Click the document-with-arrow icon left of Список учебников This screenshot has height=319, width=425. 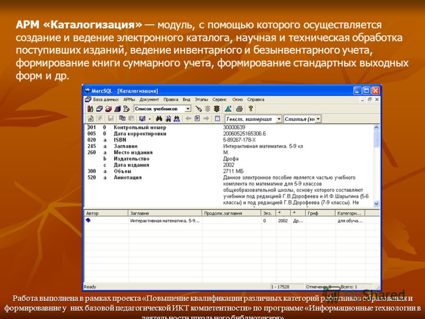click(x=126, y=109)
